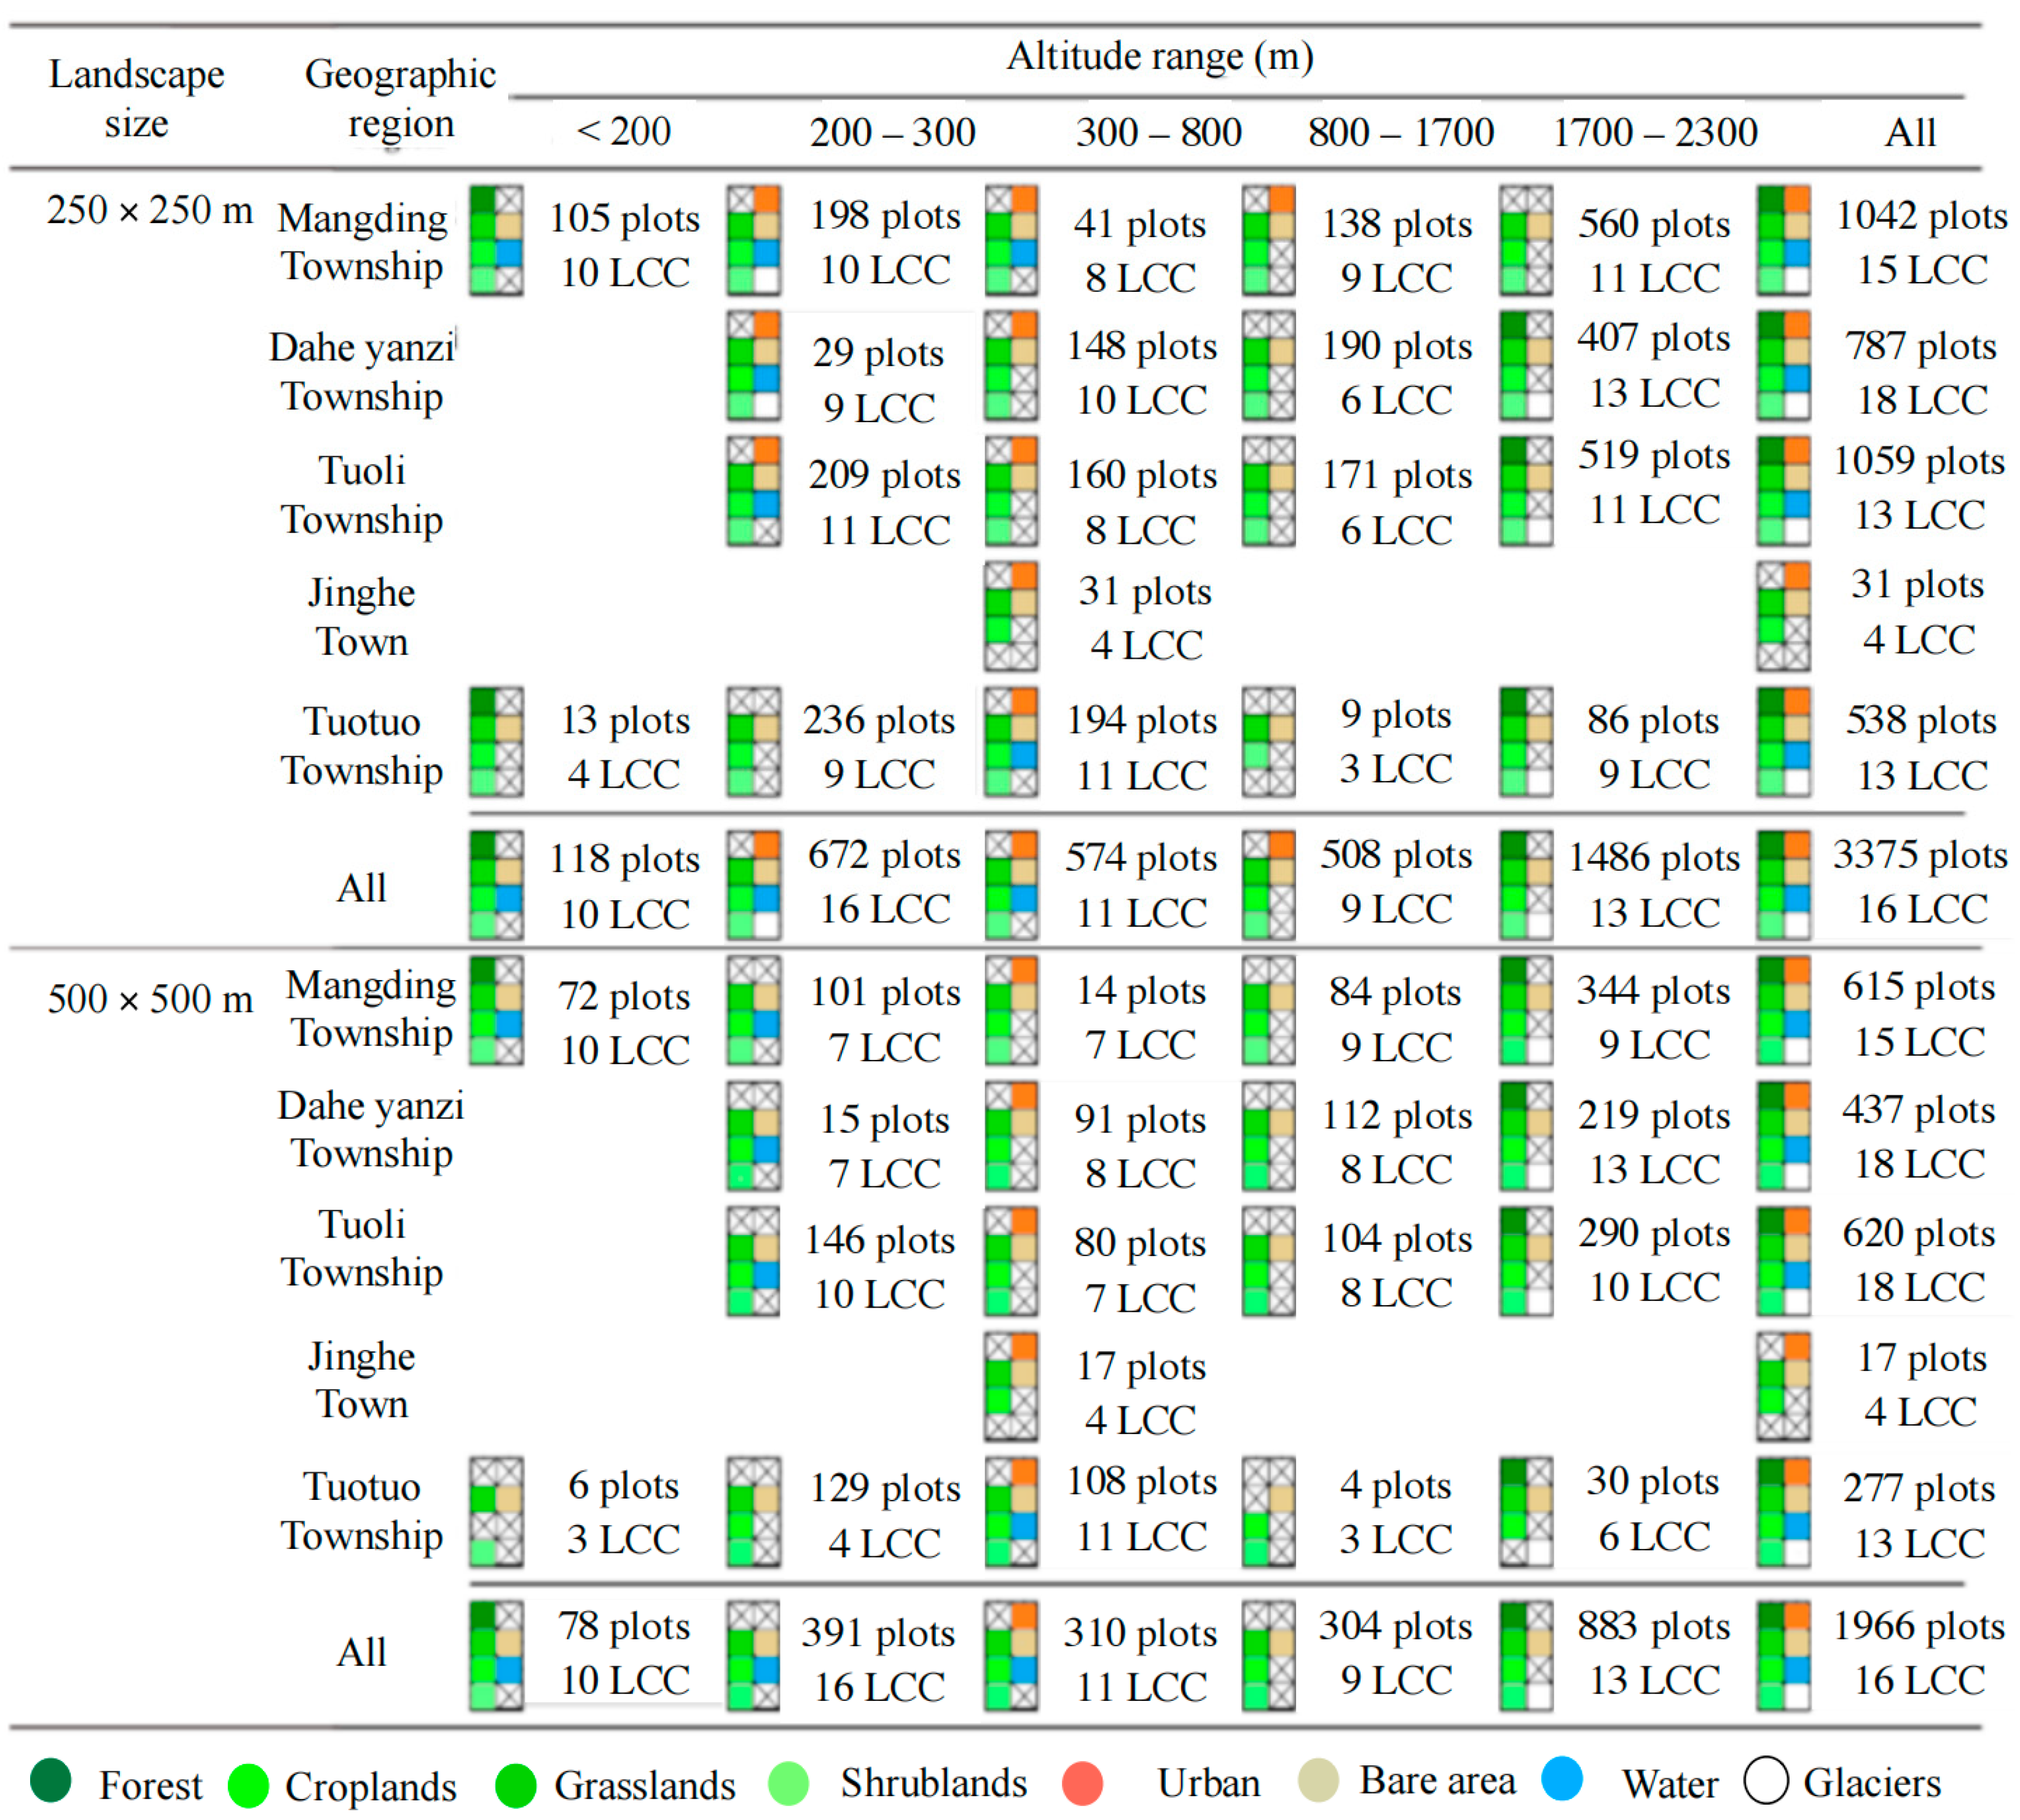
Task: Click the '250 × 250 m' landscape size label
Action: (150, 211)
